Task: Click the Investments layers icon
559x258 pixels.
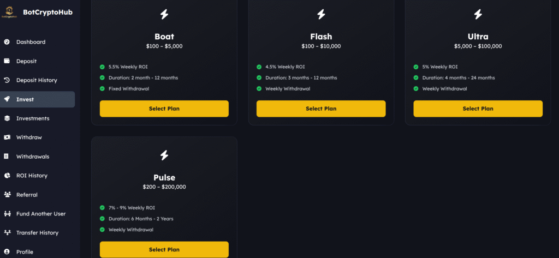Action: pos(7,118)
